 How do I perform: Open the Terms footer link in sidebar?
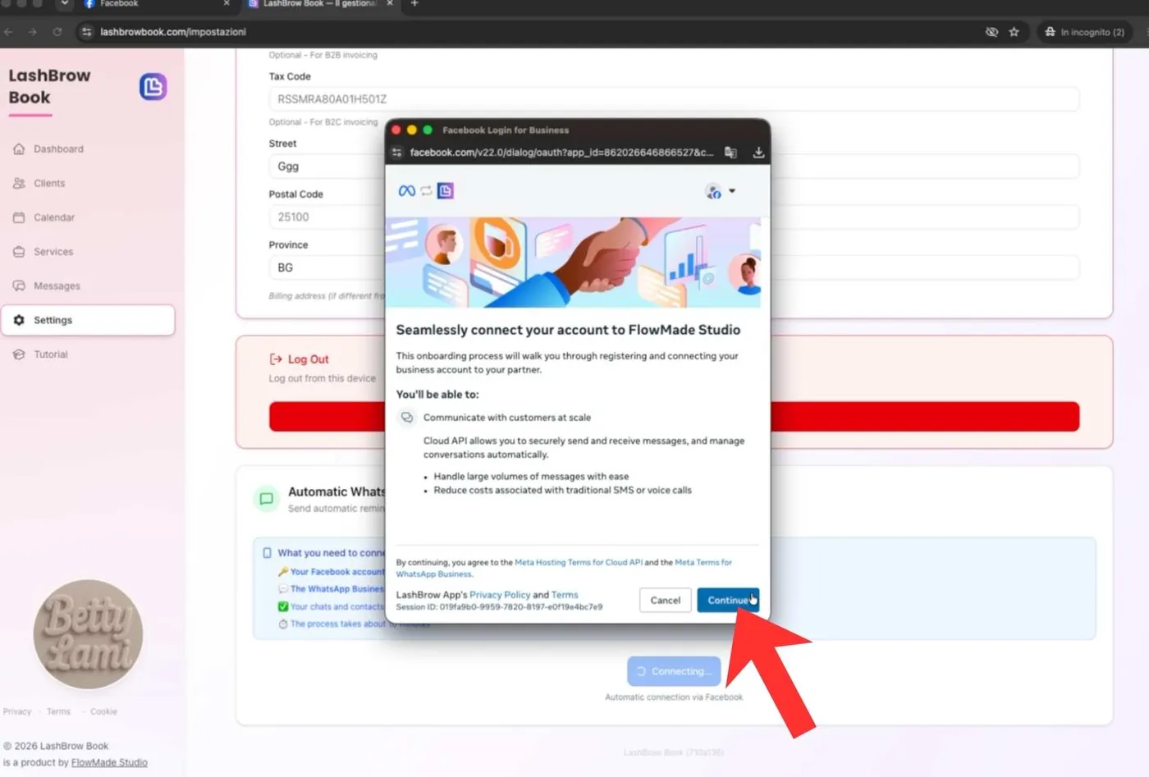click(58, 711)
